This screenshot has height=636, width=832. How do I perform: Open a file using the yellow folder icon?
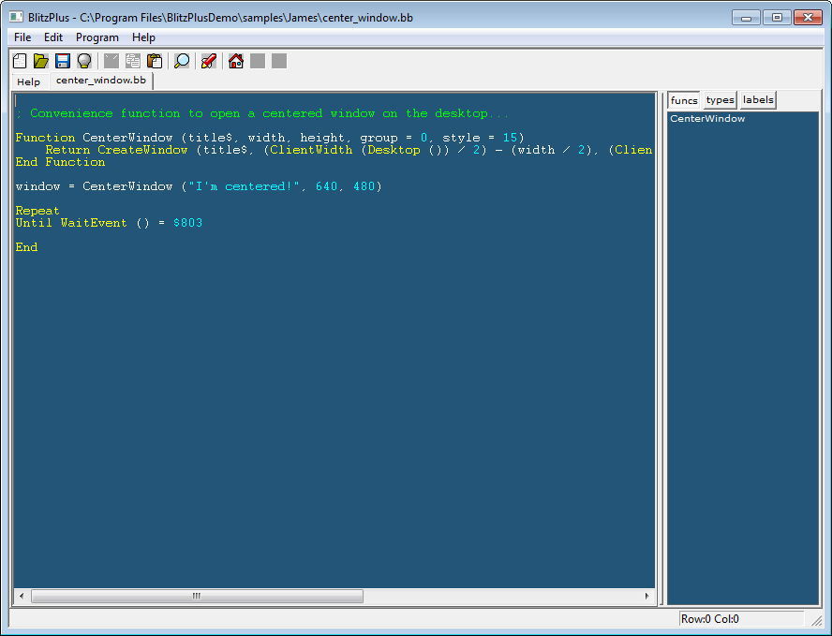[41, 61]
